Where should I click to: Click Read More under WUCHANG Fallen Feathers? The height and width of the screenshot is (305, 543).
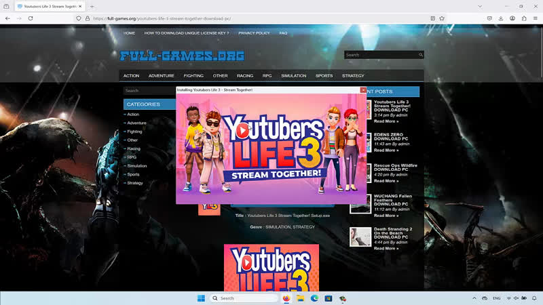[x=386, y=216]
